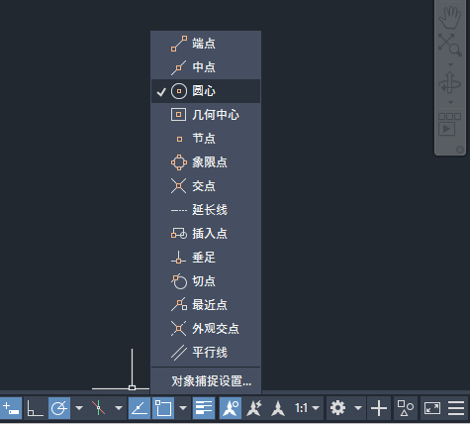Click the Annotation Scale icon

point(278,408)
